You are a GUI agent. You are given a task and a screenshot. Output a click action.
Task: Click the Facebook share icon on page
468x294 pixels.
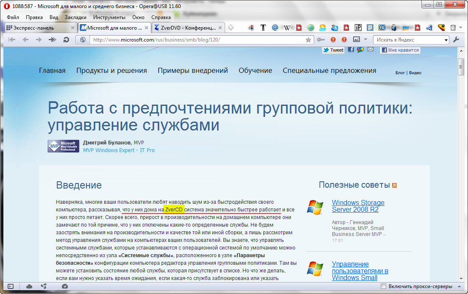pyautogui.click(x=351, y=50)
